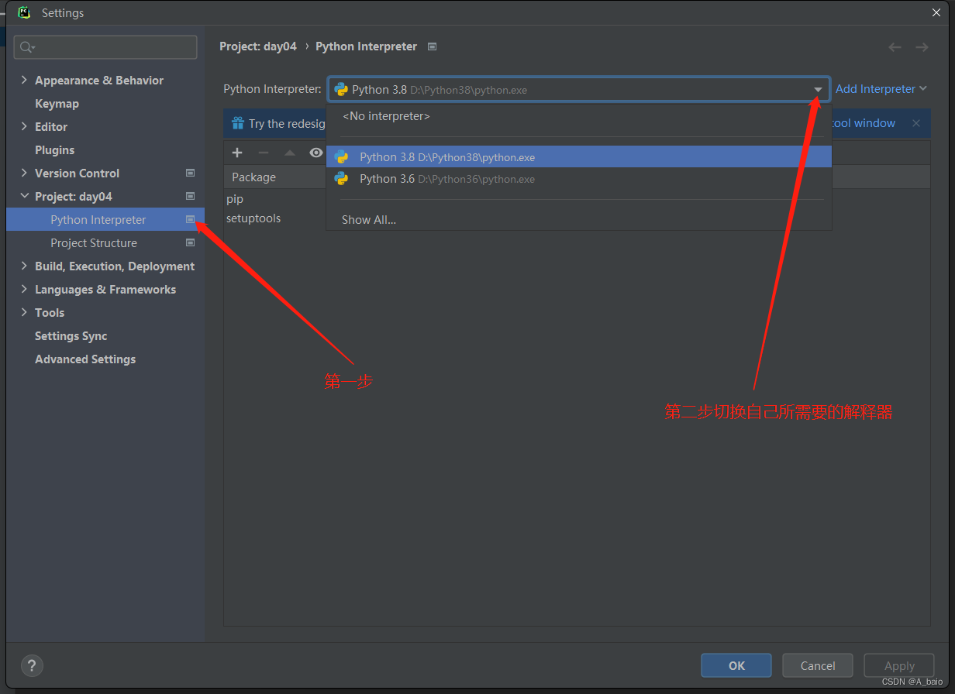Click the PyCharm logo icon in title bar
This screenshot has height=694, width=955.
click(x=24, y=12)
